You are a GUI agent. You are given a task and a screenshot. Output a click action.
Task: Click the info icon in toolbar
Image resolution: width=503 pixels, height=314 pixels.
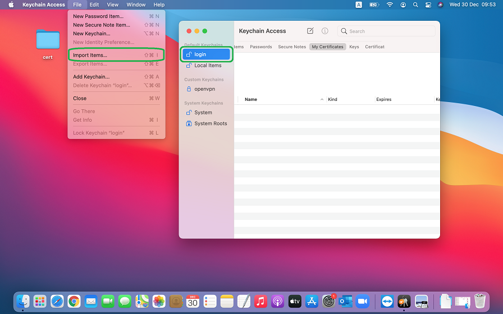(325, 31)
